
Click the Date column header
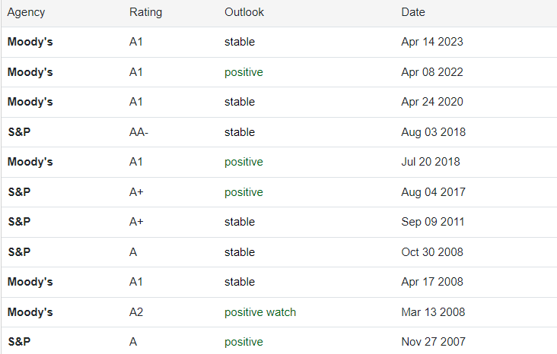pos(413,12)
